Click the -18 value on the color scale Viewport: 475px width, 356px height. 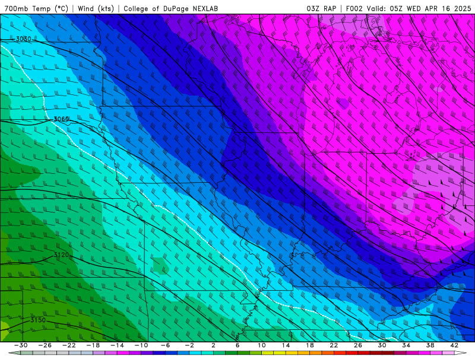tap(93, 345)
